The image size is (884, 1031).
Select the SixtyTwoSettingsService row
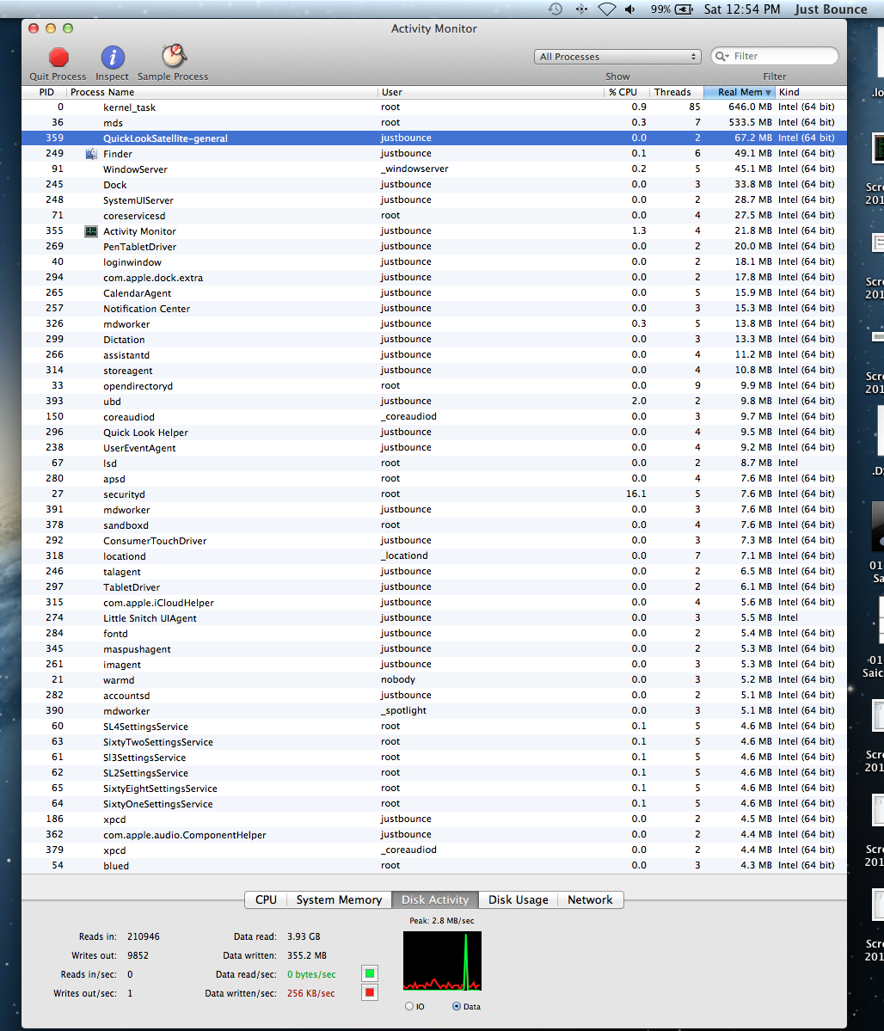tap(434, 742)
